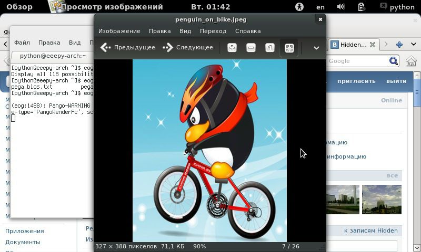Open the en keyboard layout selector
This screenshot has width=421, height=252.
point(320,7)
